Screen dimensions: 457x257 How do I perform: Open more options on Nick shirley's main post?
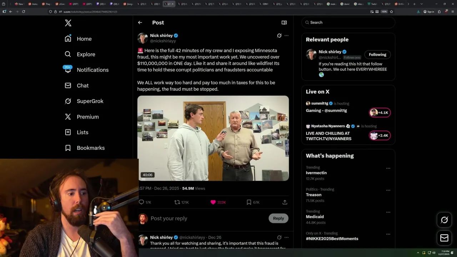[x=286, y=36]
